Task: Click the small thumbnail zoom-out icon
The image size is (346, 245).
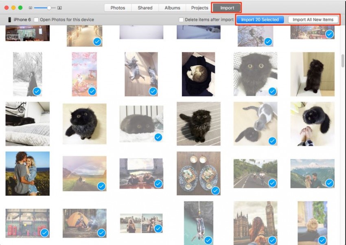Action: click(x=31, y=8)
